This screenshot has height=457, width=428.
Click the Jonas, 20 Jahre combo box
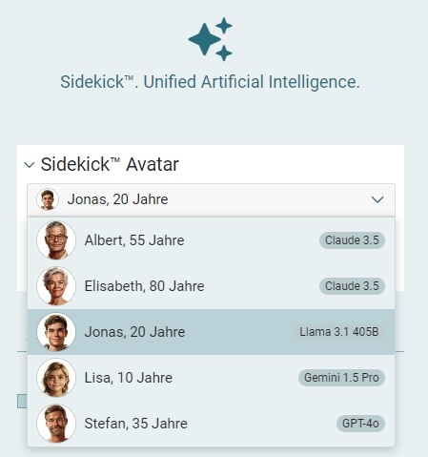tap(211, 199)
